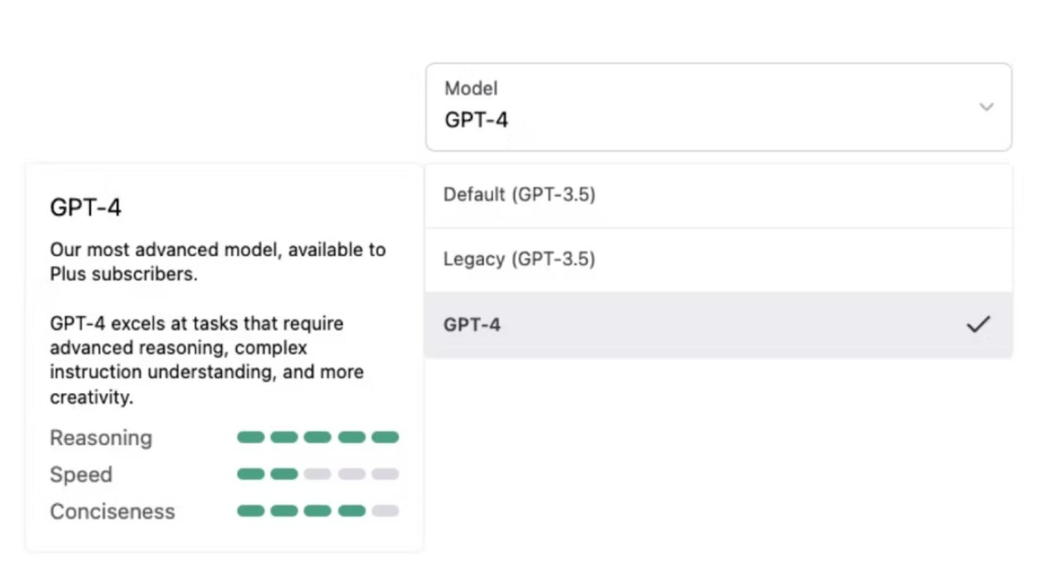Click the GPT-4 heading in info card
Viewport: 1061px width, 573px height.
click(86, 207)
